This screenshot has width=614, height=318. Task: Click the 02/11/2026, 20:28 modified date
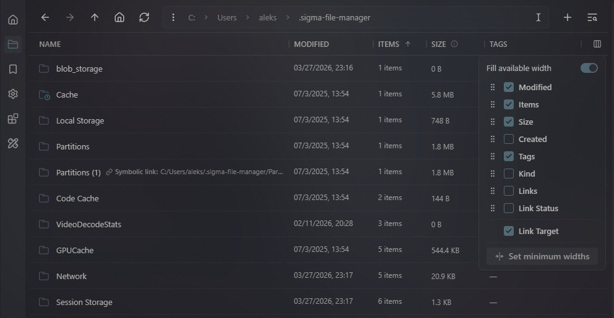point(324,224)
